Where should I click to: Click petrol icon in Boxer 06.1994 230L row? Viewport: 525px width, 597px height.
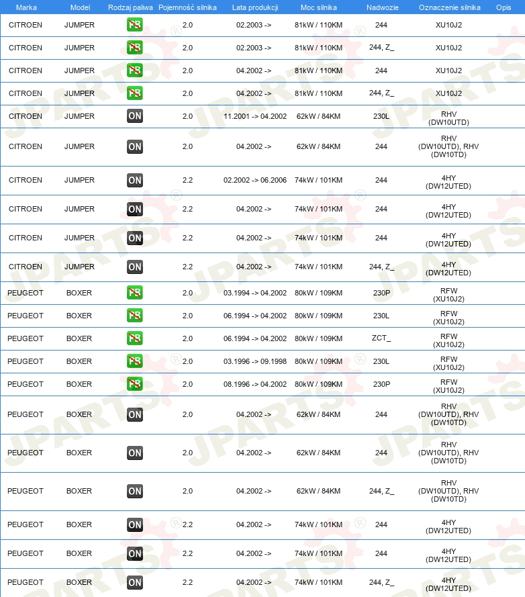coord(135,316)
